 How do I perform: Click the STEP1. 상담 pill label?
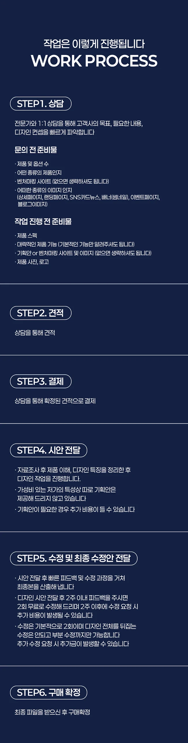point(40,103)
